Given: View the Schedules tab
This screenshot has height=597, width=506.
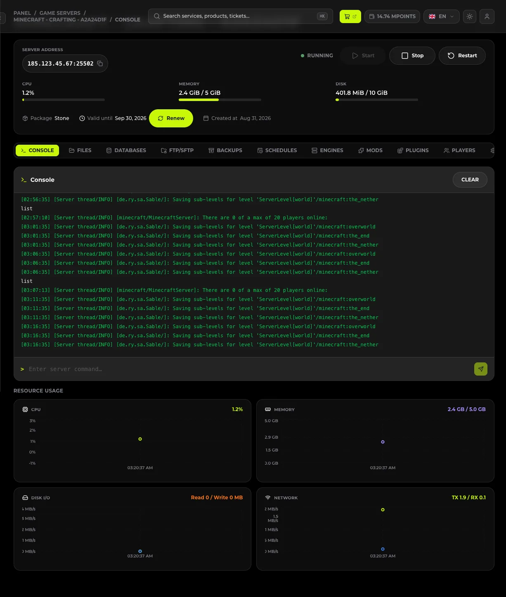Looking at the screenshot, I should coord(277,150).
